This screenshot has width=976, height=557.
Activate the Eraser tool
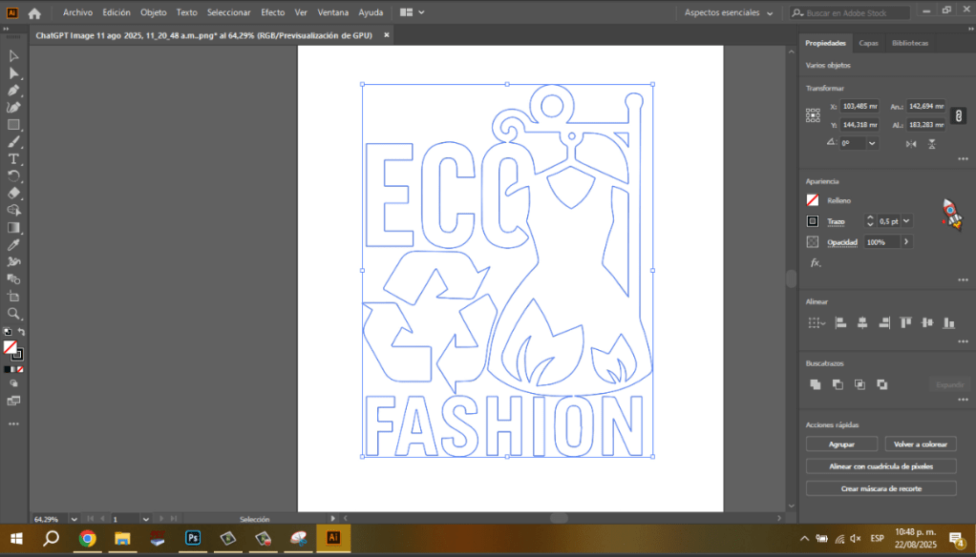click(13, 193)
